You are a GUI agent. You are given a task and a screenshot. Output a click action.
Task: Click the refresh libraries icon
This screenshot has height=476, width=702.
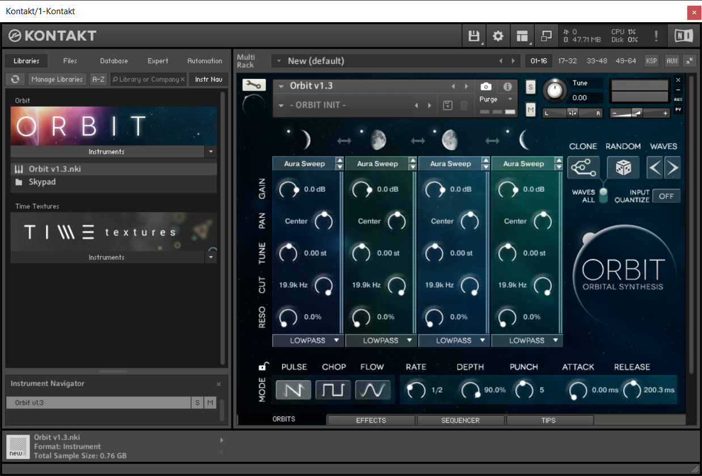coord(15,79)
